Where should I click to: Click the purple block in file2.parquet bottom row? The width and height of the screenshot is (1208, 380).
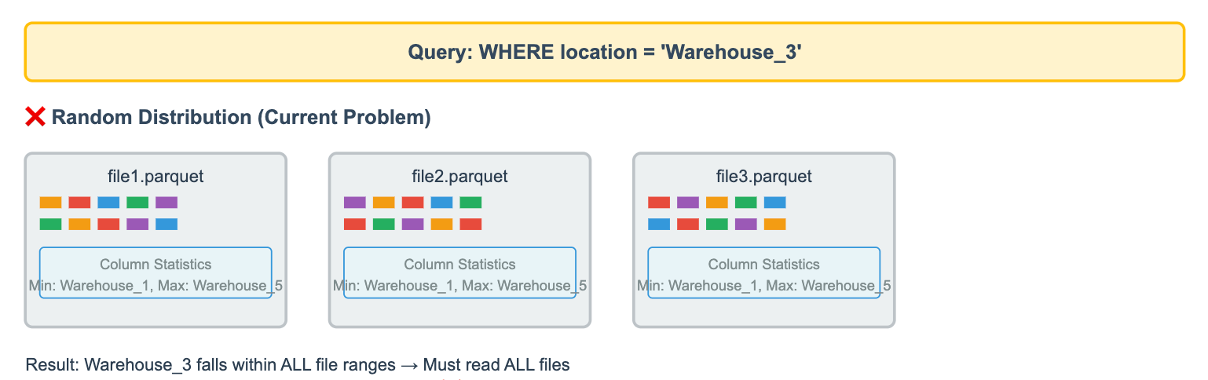[412, 225]
